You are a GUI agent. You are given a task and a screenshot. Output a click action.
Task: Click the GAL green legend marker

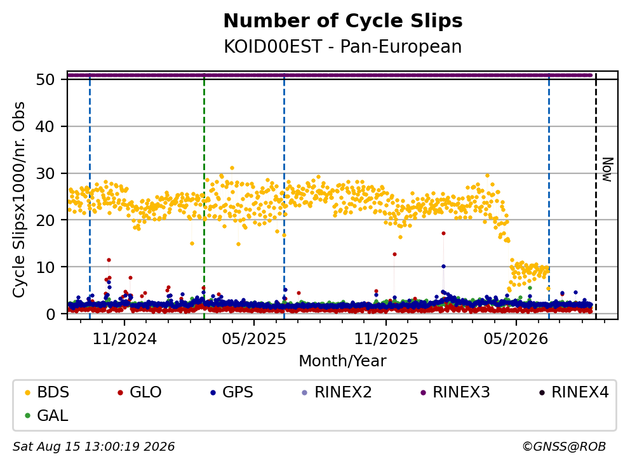point(27,416)
